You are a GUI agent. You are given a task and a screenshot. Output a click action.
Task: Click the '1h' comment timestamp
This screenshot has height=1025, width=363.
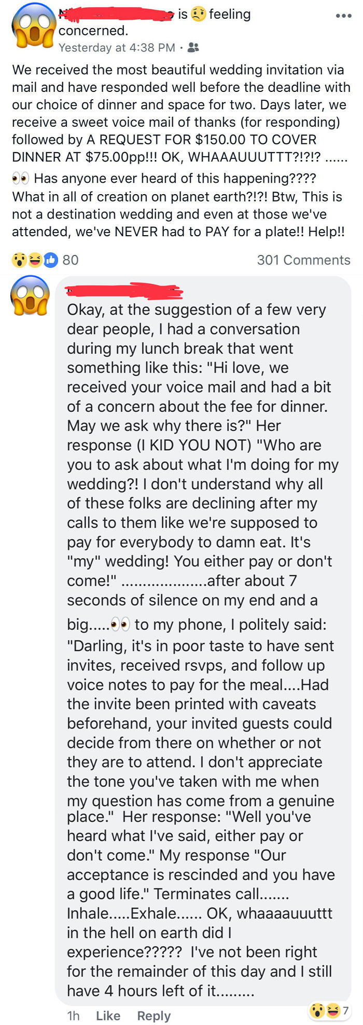74,1015
